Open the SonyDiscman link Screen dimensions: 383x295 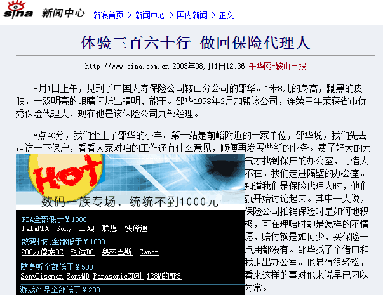tap(43, 277)
